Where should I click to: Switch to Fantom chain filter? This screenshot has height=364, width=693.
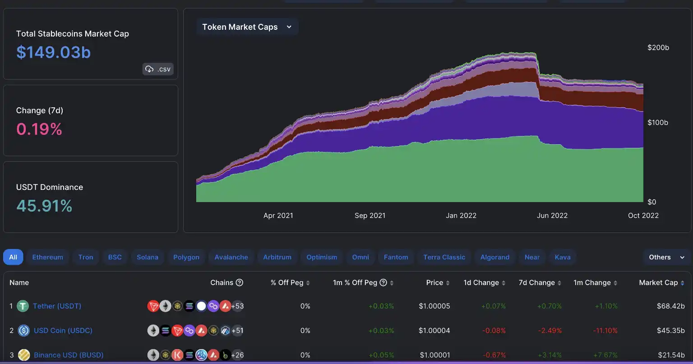[x=396, y=257]
